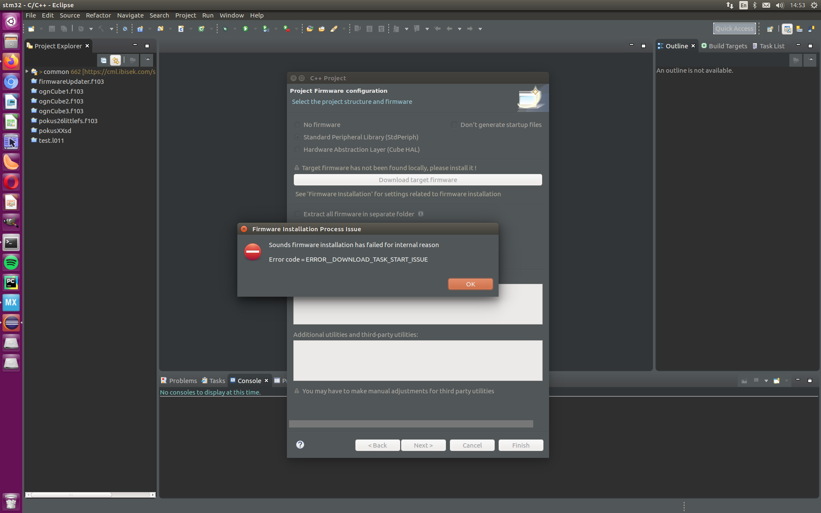821x513 pixels.
Task: Click OK in the error dialog
Action: click(x=470, y=284)
